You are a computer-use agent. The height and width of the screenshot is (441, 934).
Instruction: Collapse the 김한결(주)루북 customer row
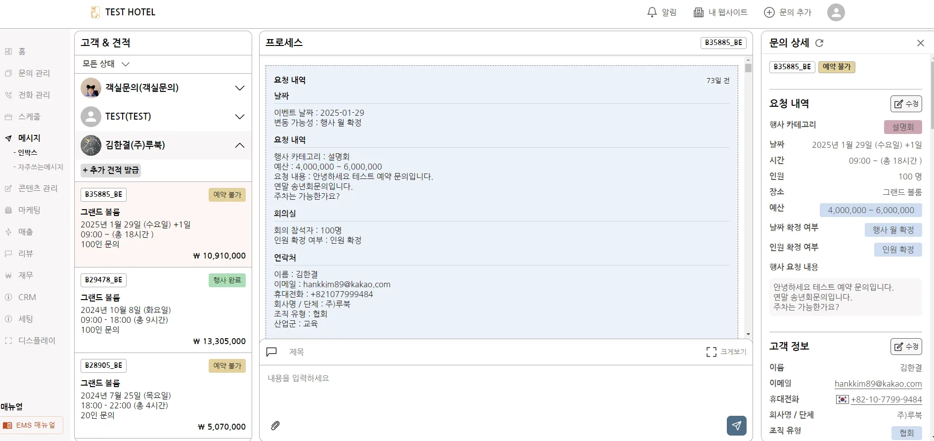coord(239,145)
